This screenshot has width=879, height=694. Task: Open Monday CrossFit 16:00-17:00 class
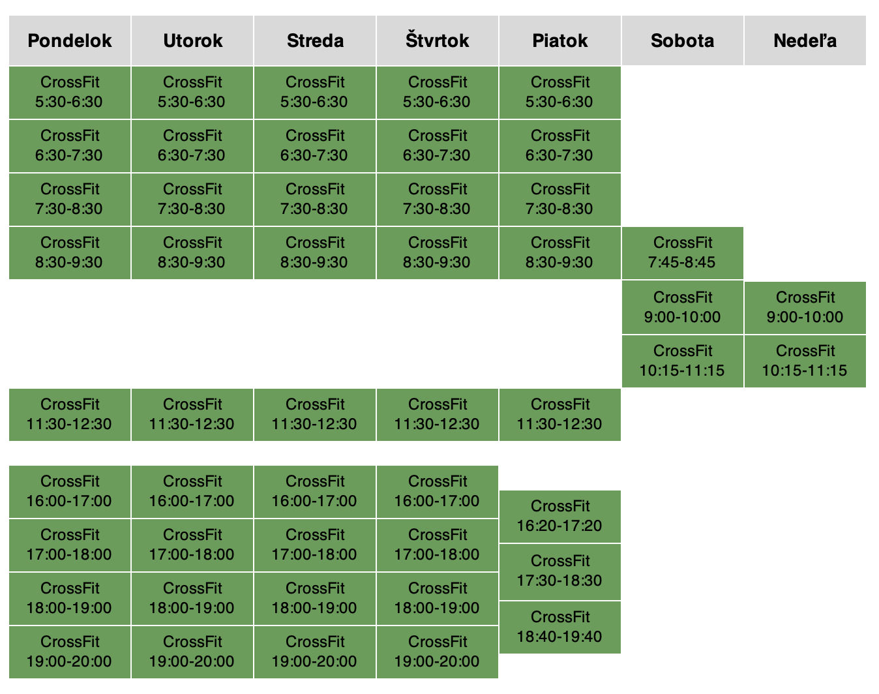(x=70, y=492)
